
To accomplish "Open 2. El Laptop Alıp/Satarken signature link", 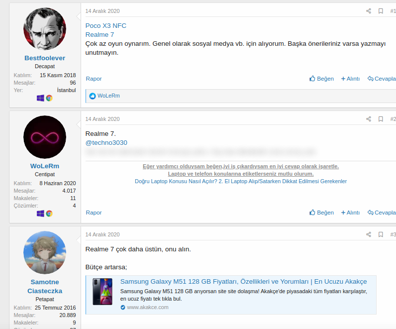I will click(283, 181).
